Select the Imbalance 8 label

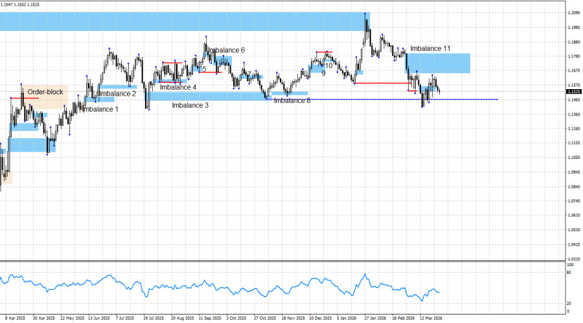click(291, 101)
